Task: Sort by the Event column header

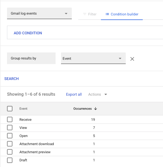Action: 23,109
